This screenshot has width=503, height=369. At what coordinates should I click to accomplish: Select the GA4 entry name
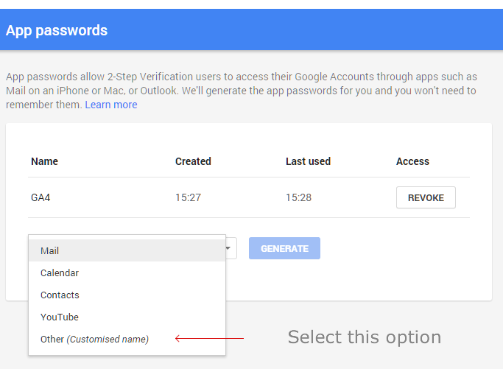click(x=41, y=197)
